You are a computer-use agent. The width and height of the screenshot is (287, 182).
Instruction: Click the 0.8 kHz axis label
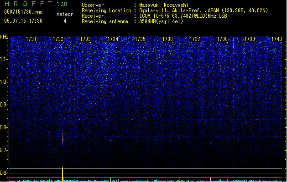[4, 127]
